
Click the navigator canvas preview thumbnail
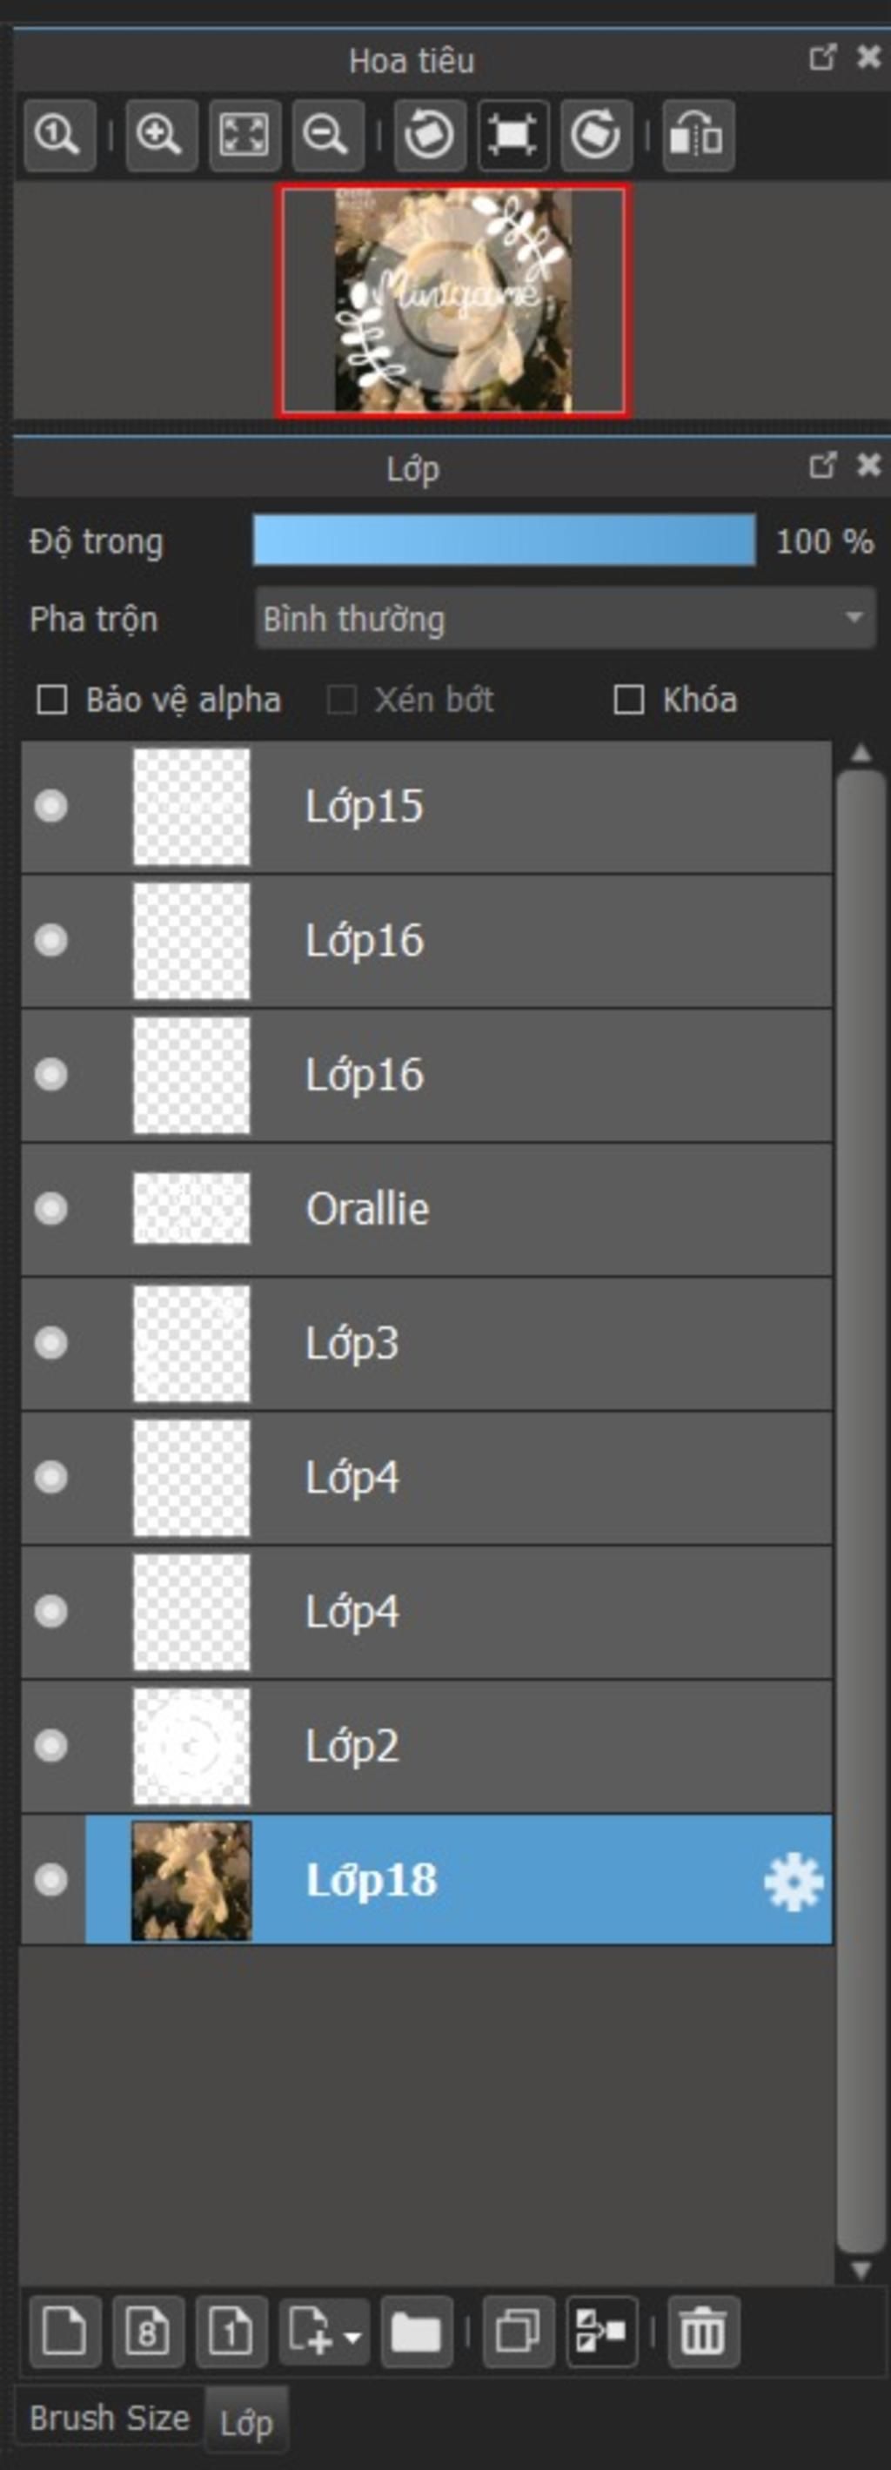point(452,300)
